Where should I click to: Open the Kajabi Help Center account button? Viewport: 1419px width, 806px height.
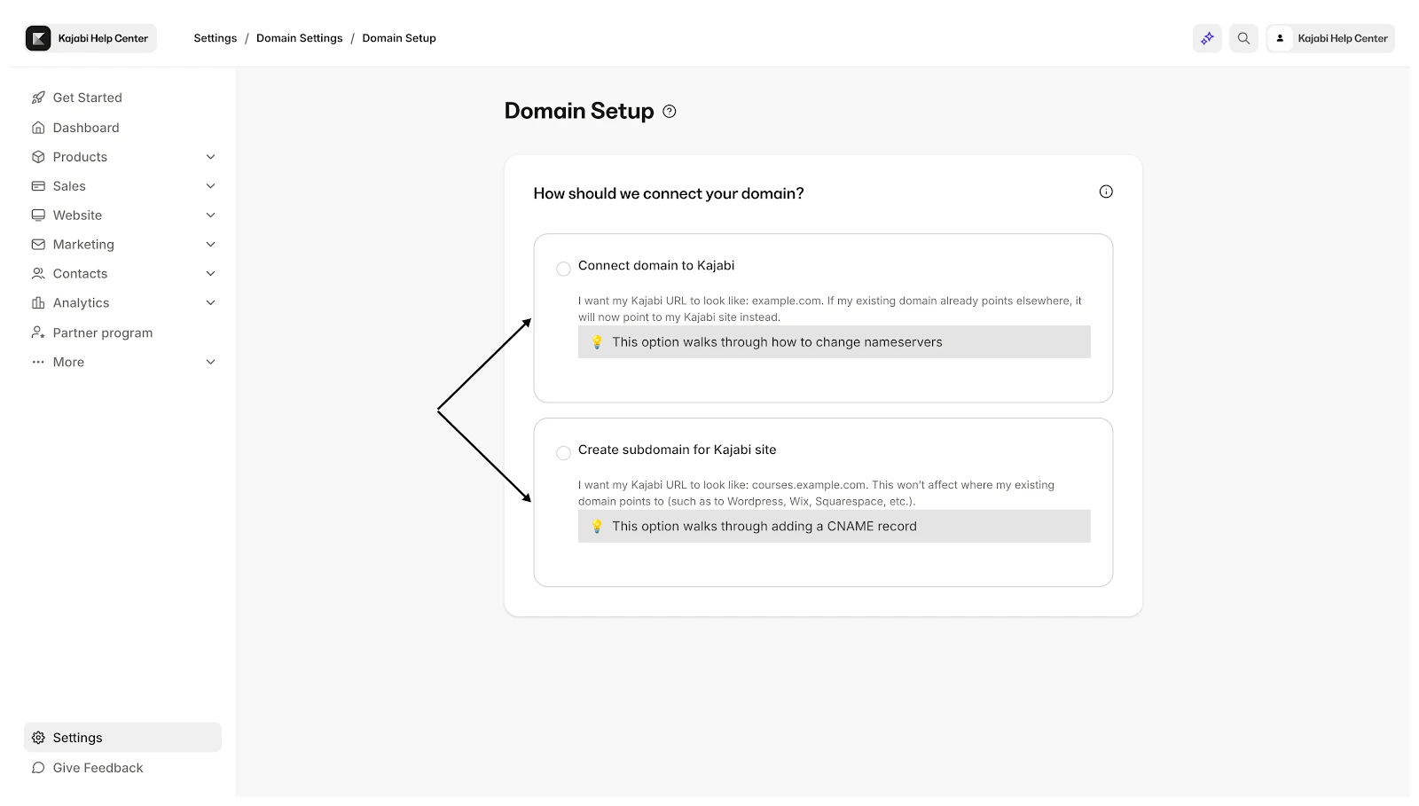pyautogui.click(x=1329, y=38)
